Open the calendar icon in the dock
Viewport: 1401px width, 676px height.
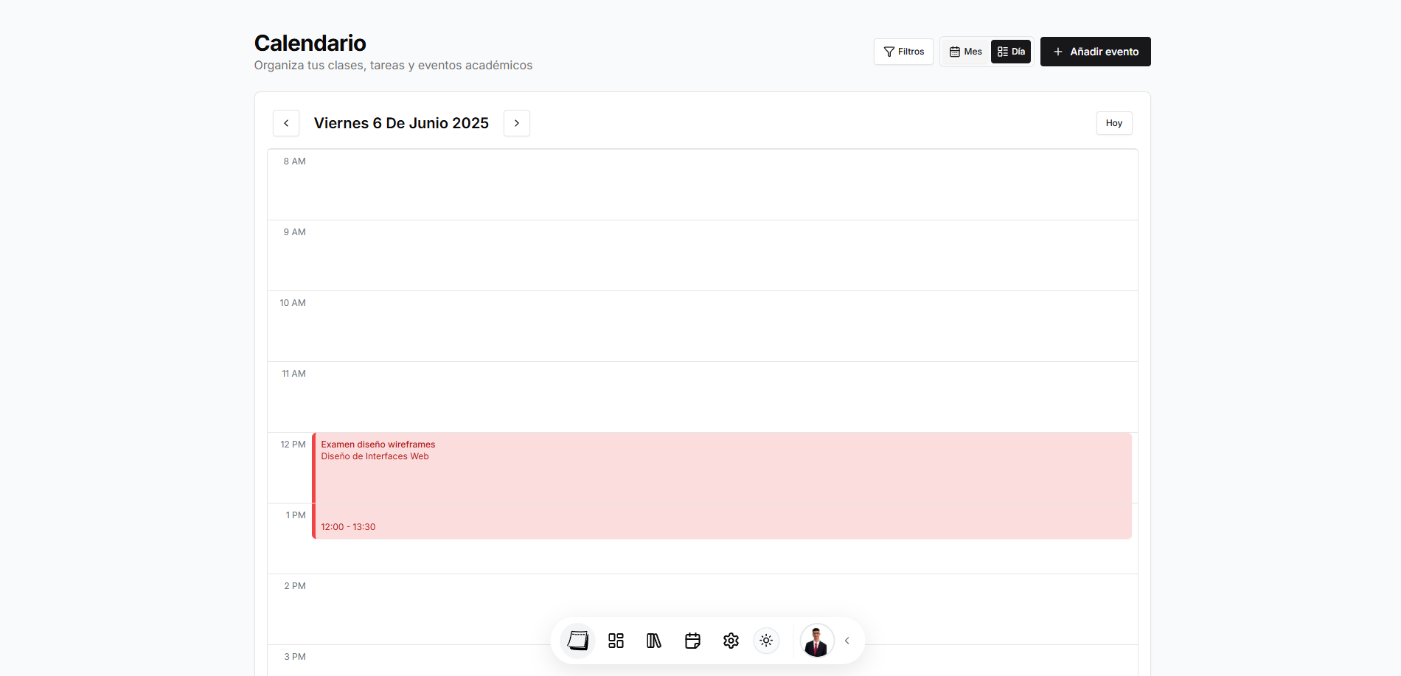tap(692, 641)
